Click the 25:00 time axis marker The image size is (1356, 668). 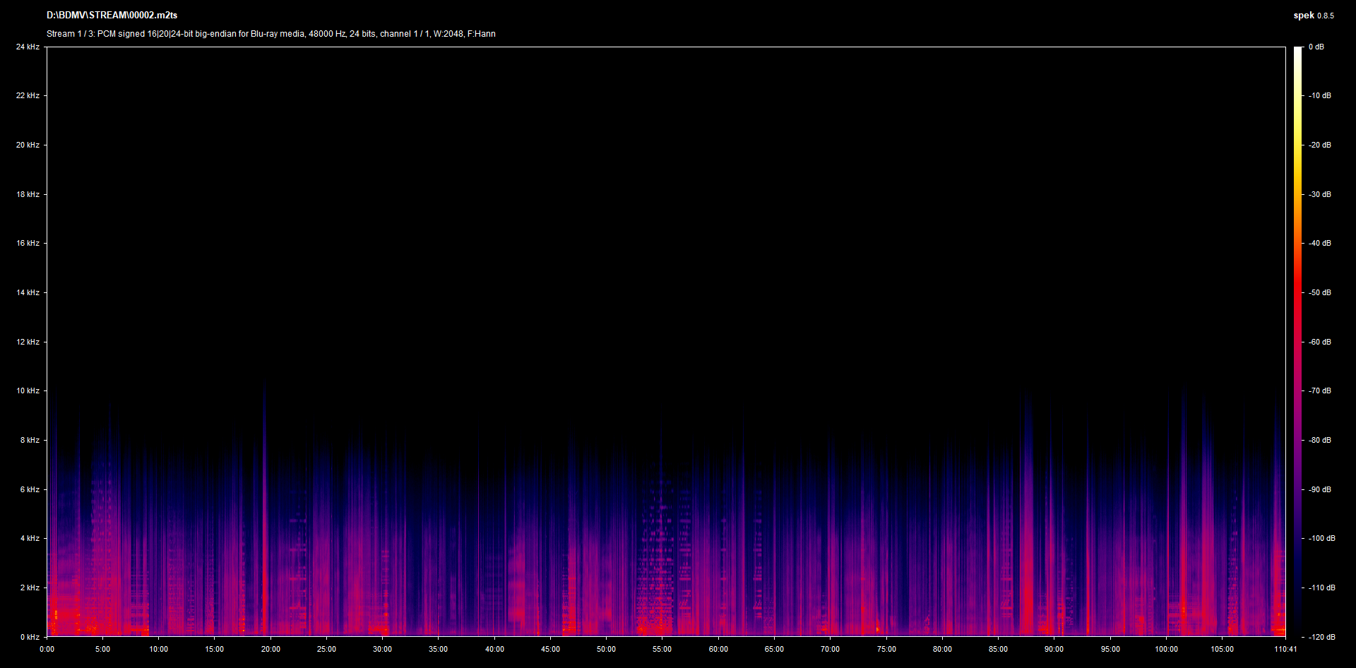(326, 649)
